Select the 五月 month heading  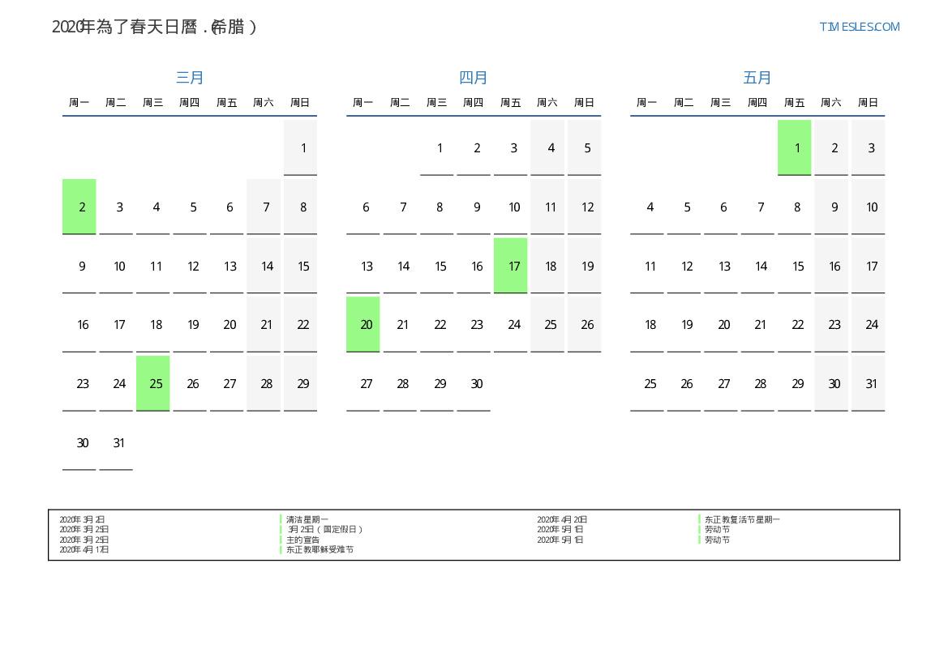pyautogui.click(x=757, y=77)
